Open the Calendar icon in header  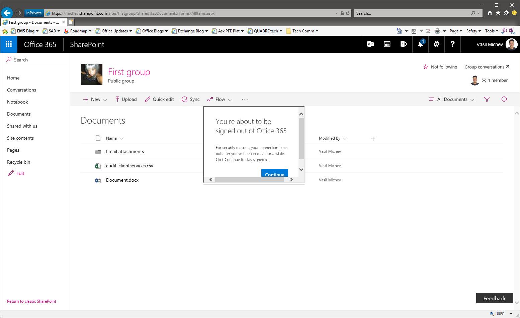click(387, 44)
